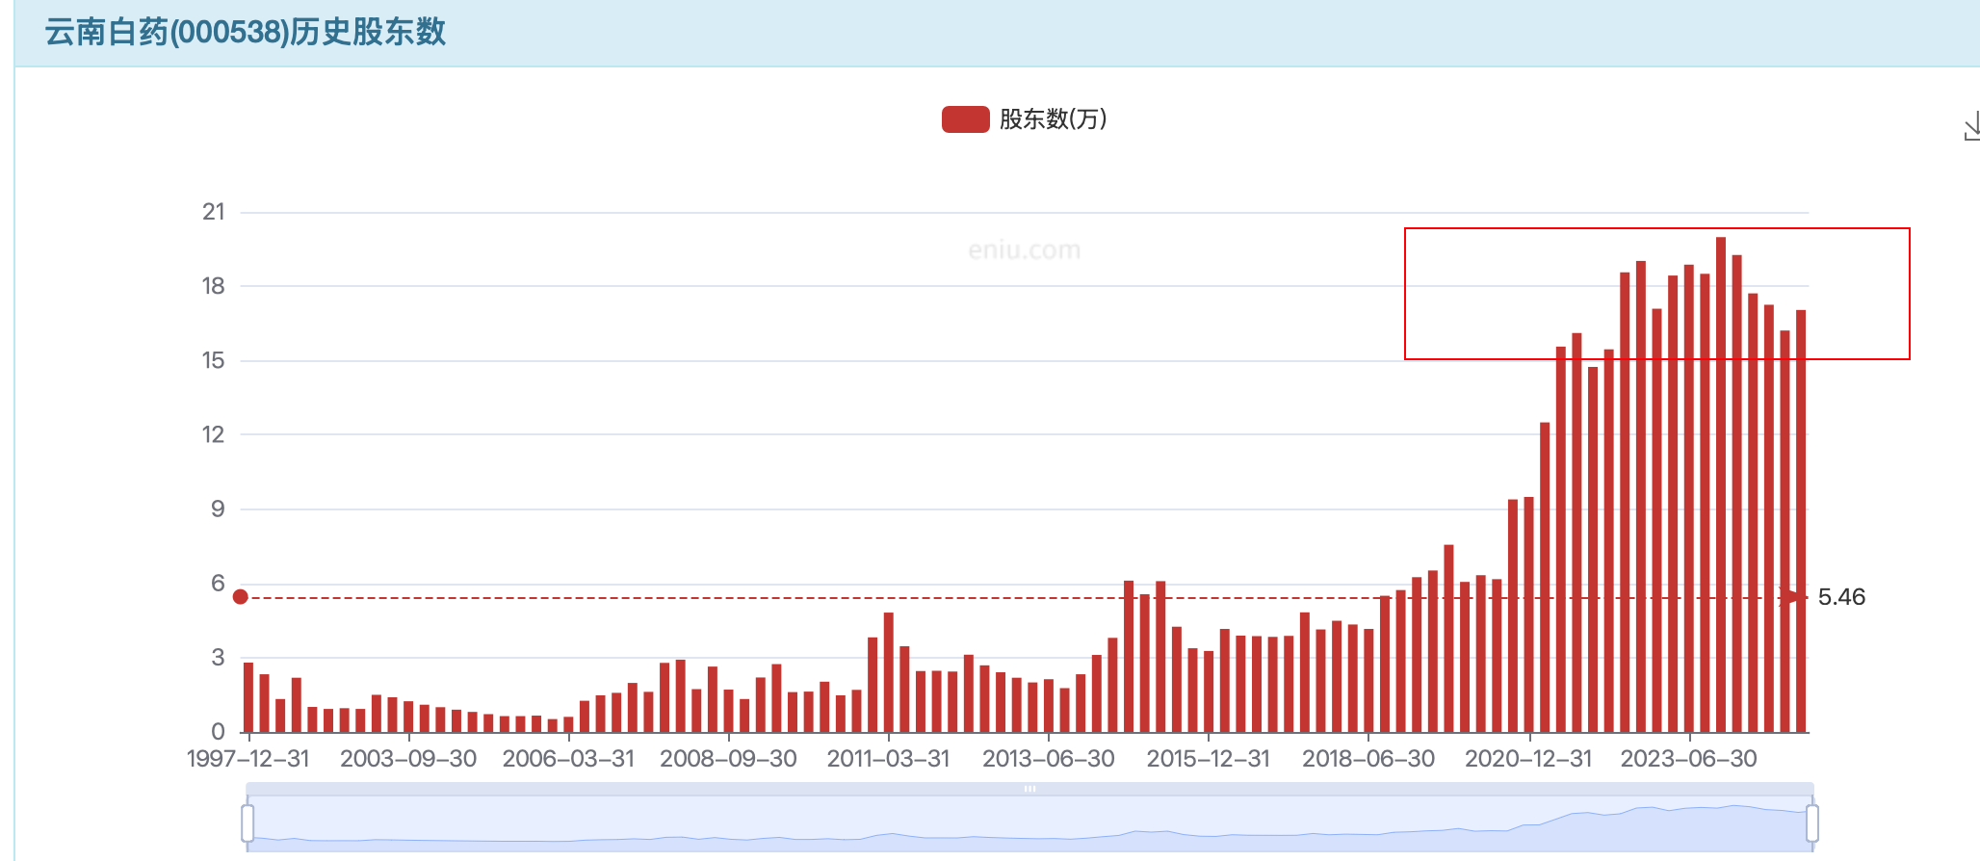The width and height of the screenshot is (1980, 861).
Task: Click the left zoom slider handle
Action: click(x=247, y=823)
